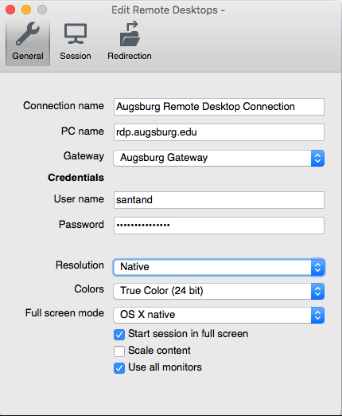Click the Gateway dropdown arrows
The image size is (342, 416).
click(x=317, y=158)
